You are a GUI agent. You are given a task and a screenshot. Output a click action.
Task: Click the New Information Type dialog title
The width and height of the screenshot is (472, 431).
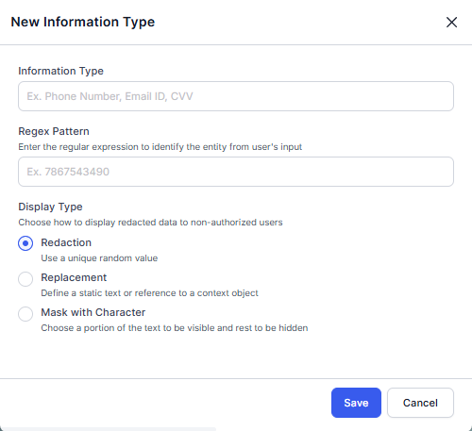point(83,22)
